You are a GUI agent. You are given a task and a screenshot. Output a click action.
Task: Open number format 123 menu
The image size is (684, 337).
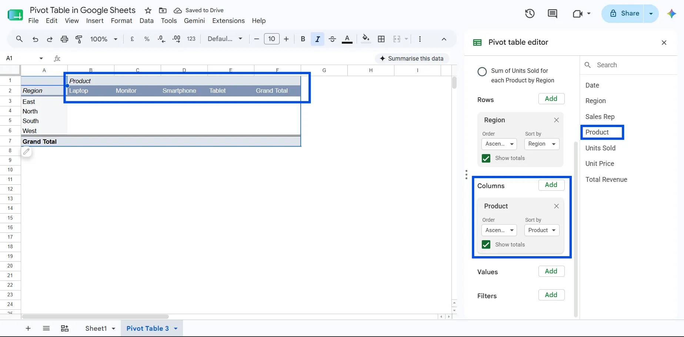[191, 39]
